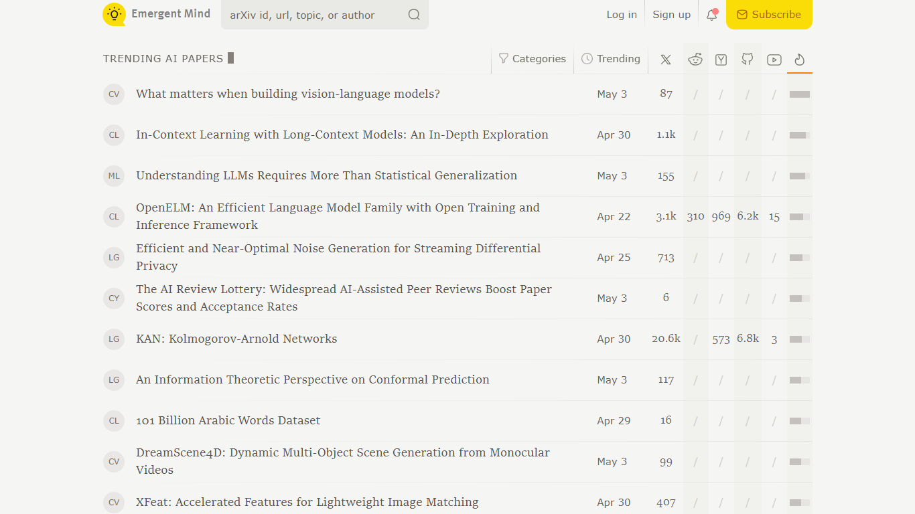Open the In-Context Learning with Long-Context Models paper
The height and width of the screenshot is (514, 915).
(x=342, y=135)
